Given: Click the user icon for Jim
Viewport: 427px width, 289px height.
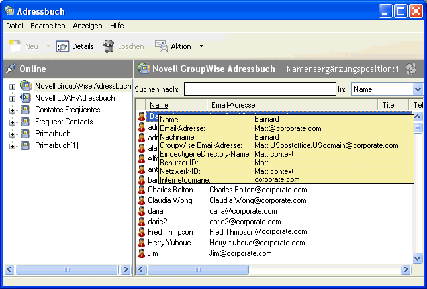Looking at the screenshot, I should click(141, 253).
